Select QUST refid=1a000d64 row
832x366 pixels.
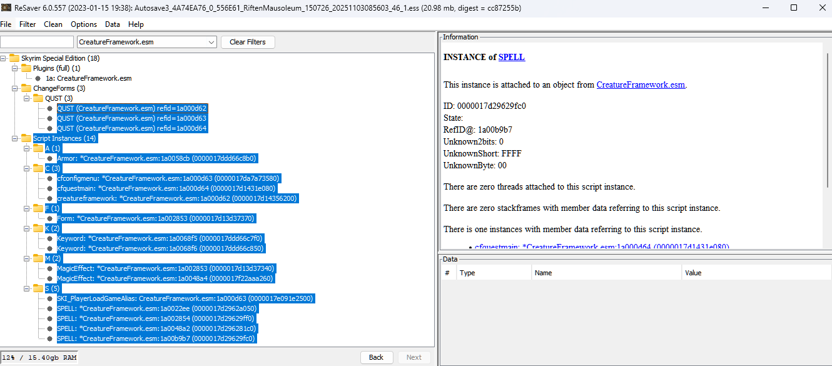pyautogui.click(x=131, y=128)
